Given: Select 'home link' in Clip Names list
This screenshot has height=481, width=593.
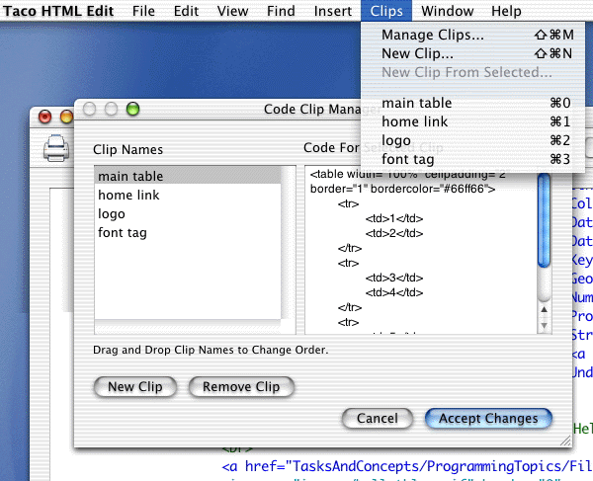Looking at the screenshot, I should tap(188, 195).
